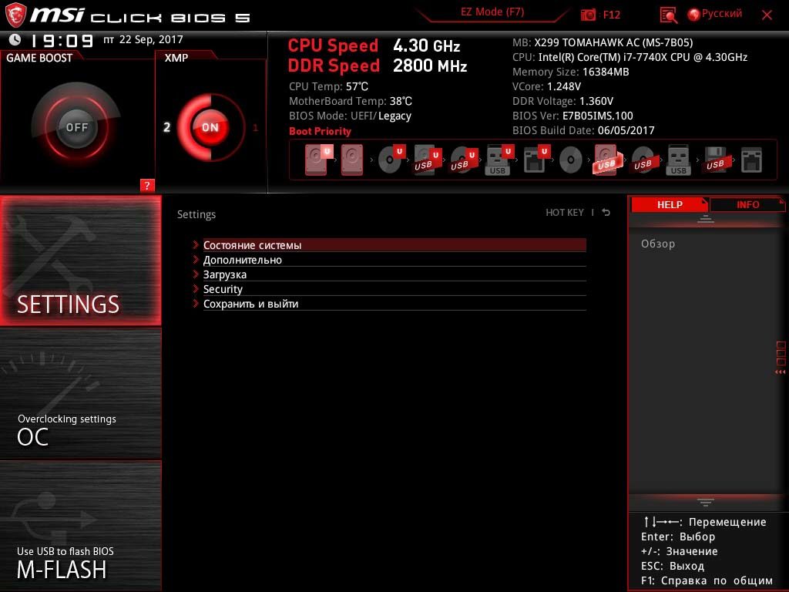Click the DDR Voltage 1.360V reading

tap(562, 101)
